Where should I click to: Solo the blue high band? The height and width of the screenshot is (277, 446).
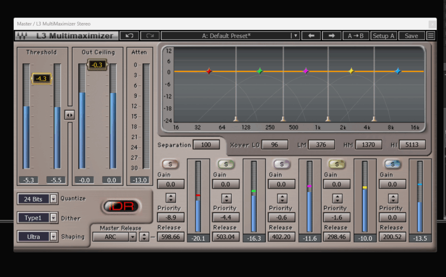point(392,164)
